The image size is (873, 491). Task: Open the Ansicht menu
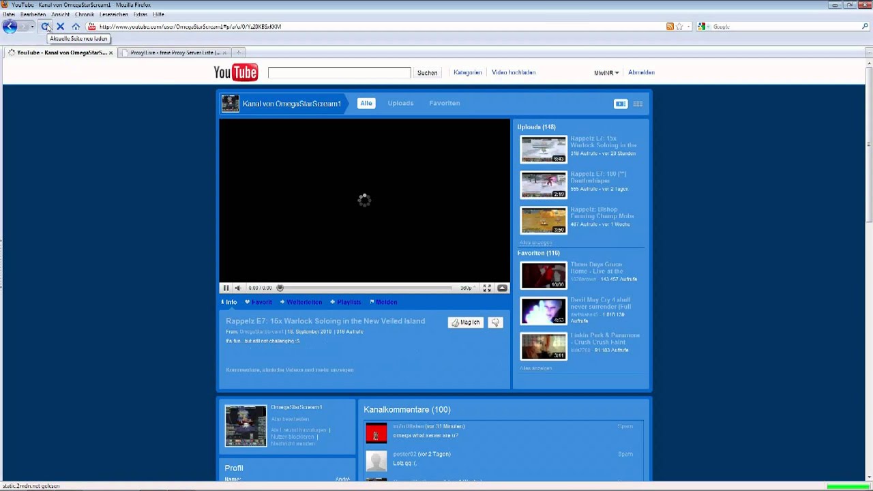[x=60, y=14]
